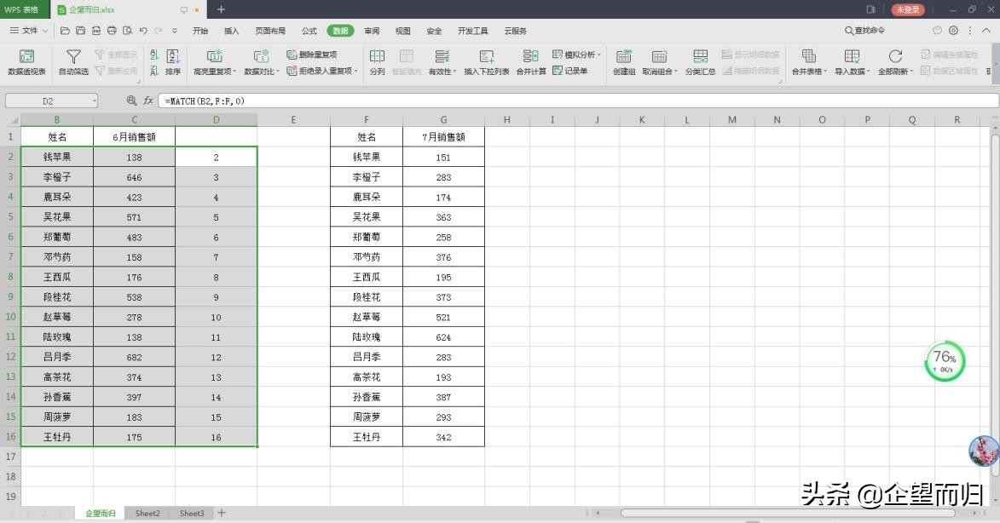The height and width of the screenshot is (523, 1000).
Task: Click 高亮重复项 highlight duplicates
Action: click(213, 62)
